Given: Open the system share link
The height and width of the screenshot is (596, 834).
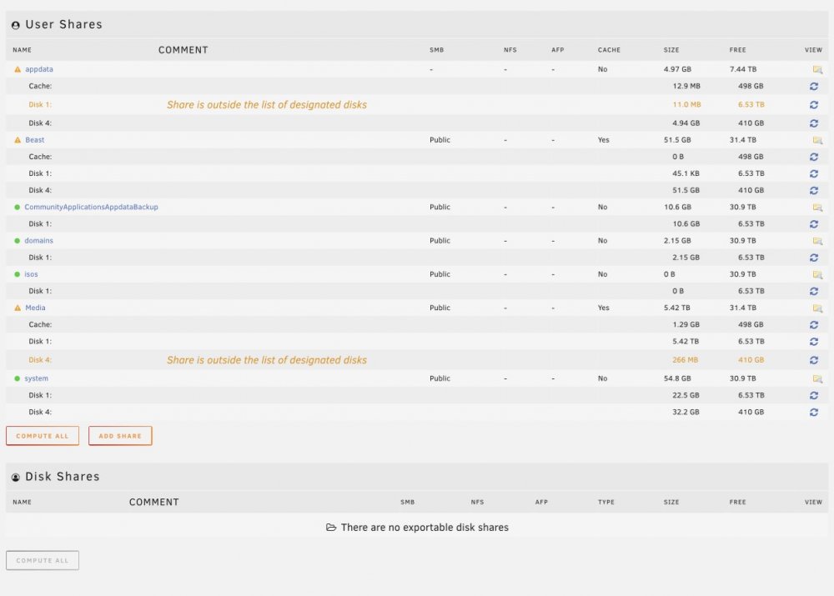Looking at the screenshot, I should click(36, 378).
